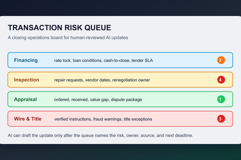This screenshot has height=160, width=241.
Task: Click the footer note beginning 'AI can draft the update'
Action: pyautogui.click(x=100, y=136)
